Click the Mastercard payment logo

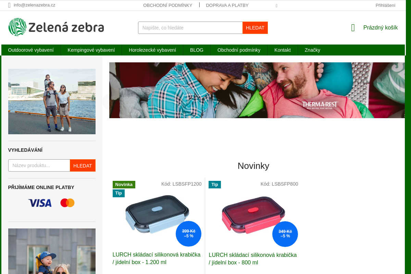click(67, 203)
